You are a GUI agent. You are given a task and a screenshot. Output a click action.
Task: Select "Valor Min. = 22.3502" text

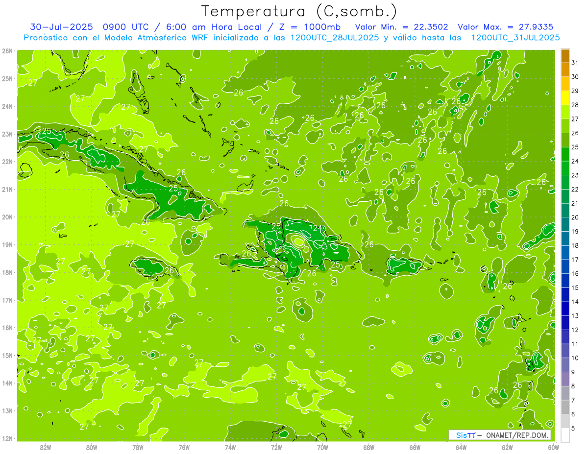[x=402, y=27]
